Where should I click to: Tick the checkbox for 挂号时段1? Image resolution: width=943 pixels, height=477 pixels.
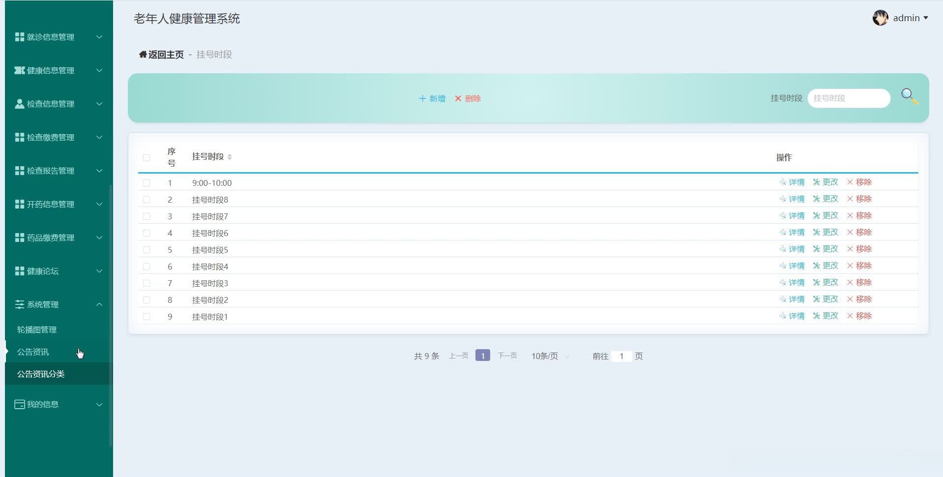147,317
